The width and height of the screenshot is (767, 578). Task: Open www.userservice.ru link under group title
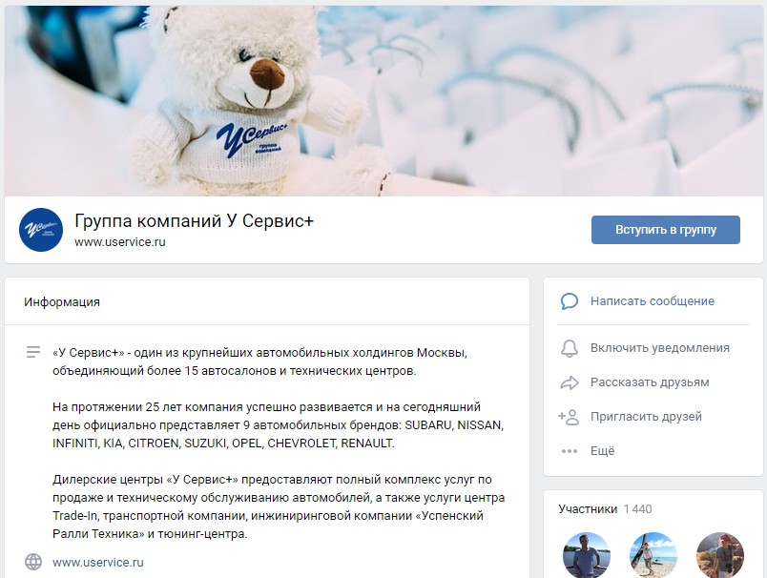click(x=120, y=242)
